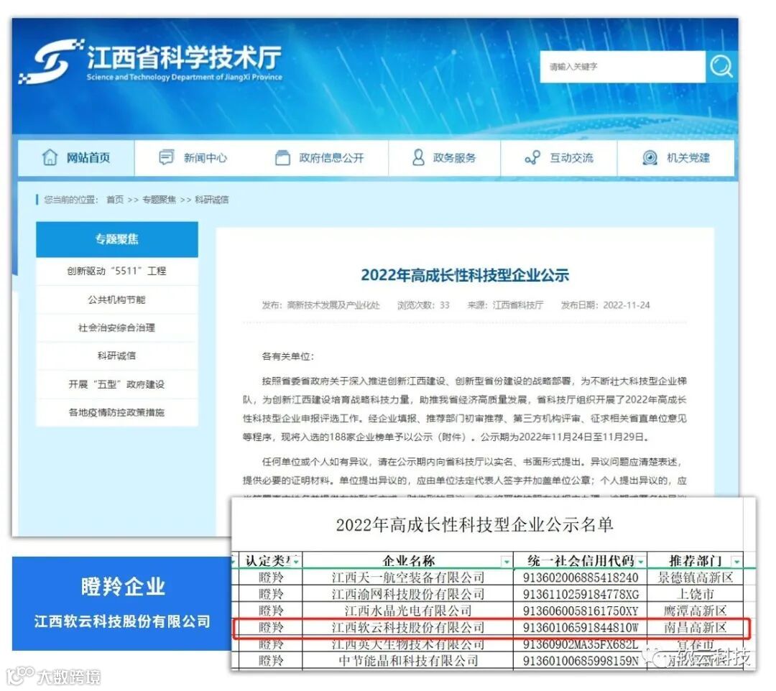Click the 瞪羚企业 blue banner heading
Image resolution: width=776 pixels, height=691 pixels.
[123, 587]
